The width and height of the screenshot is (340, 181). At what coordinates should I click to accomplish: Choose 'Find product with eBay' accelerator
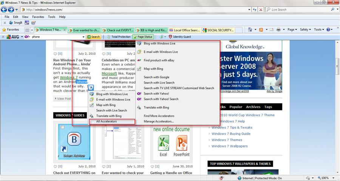pos(178,60)
